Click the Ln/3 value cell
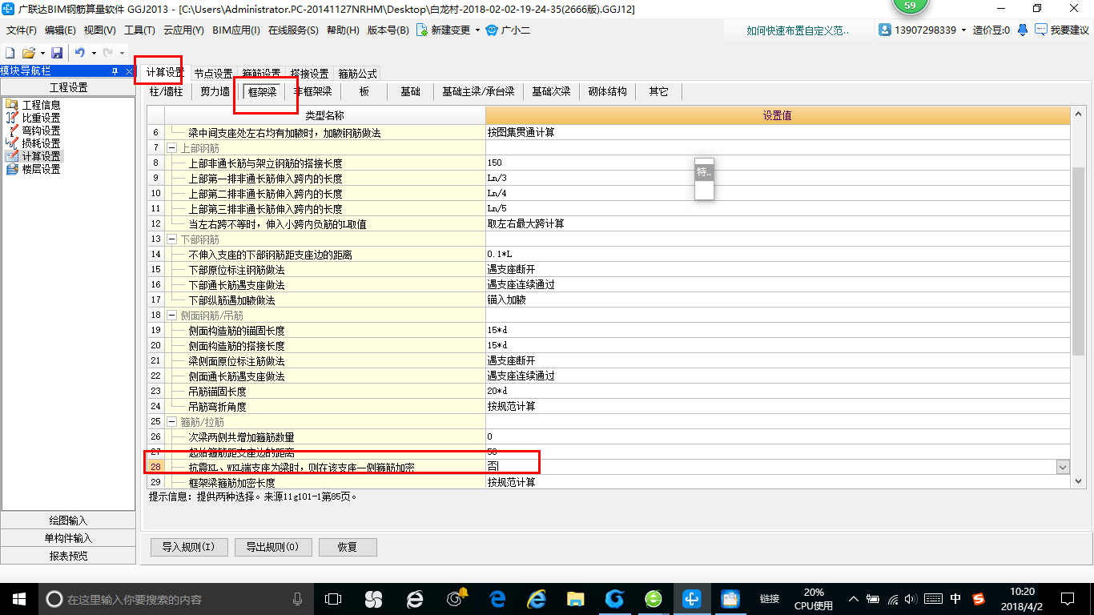Image resolution: width=1094 pixels, height=615 pixels. click(778, 179)
